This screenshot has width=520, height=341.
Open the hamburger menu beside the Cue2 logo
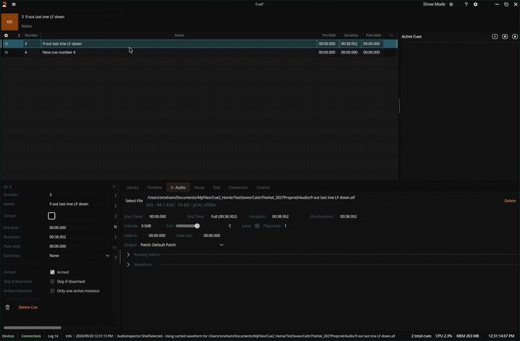coord(14,4)
